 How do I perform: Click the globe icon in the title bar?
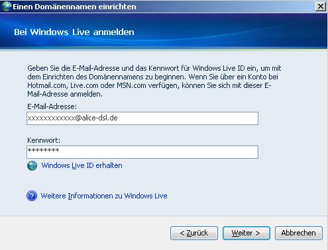click(7, 6)
